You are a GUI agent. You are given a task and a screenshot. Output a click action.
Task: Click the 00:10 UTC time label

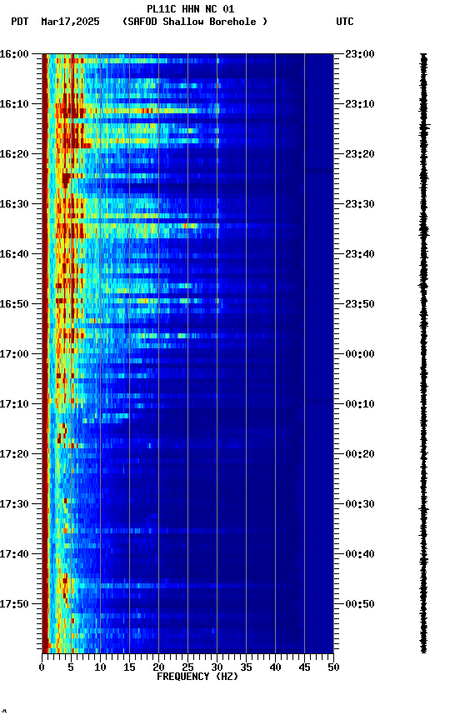click(360, 404)
